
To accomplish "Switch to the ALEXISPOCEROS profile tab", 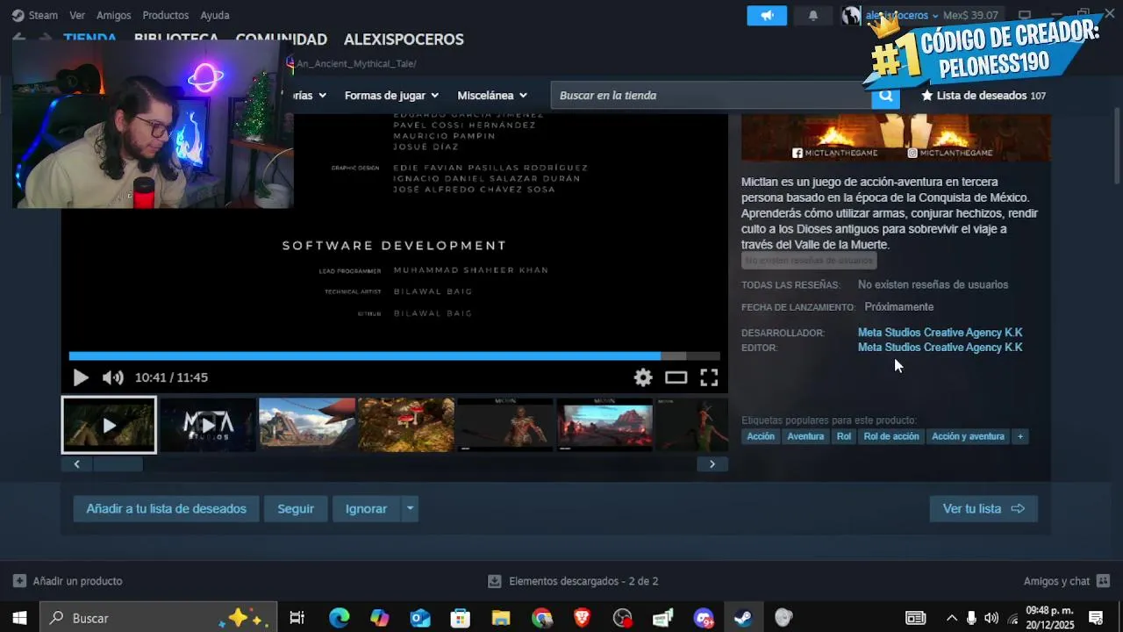I will click(x=404, y=39).
